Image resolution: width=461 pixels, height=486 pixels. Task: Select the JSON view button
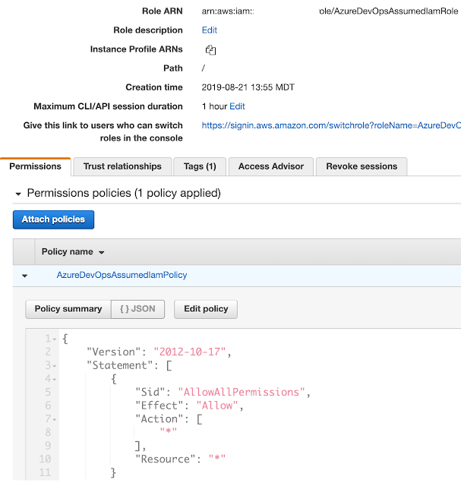(137, 309)
